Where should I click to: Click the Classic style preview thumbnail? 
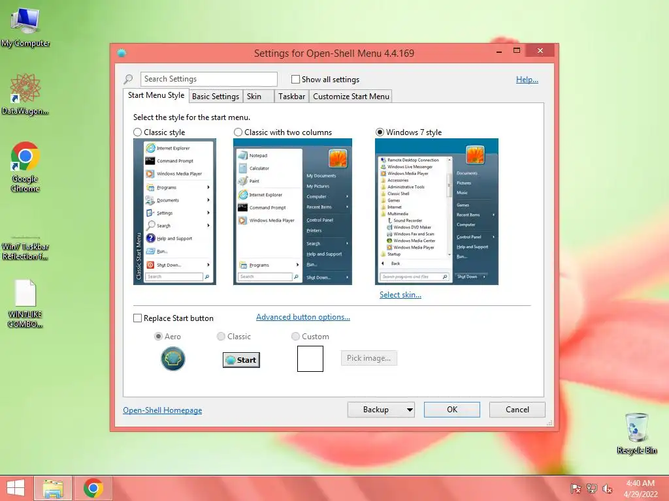[174, 212]
